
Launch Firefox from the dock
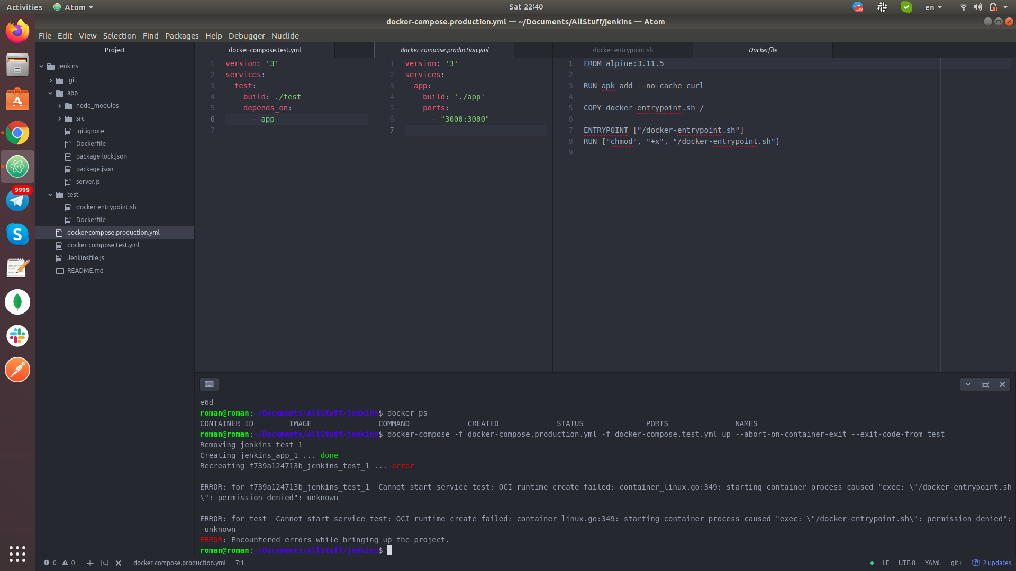coord(17,31)
